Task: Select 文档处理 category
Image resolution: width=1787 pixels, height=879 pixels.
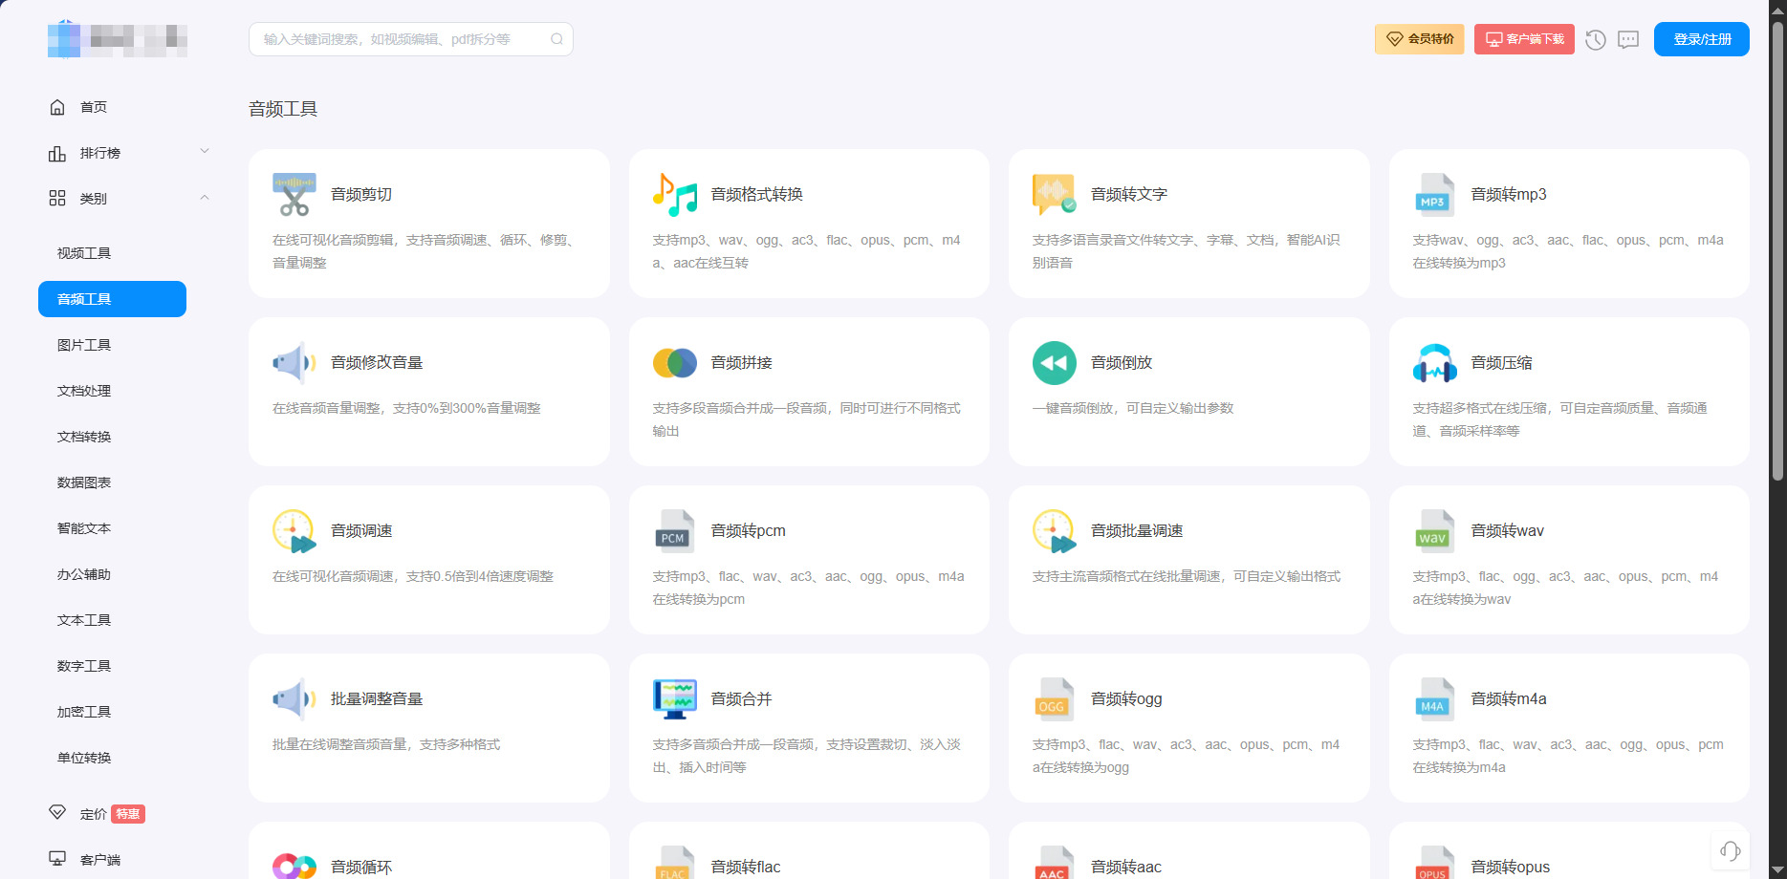Action: 84,391
